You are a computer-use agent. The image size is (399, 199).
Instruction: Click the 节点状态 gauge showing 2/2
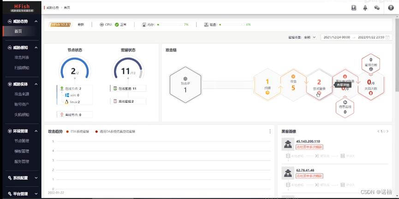pyautogui.click(x=75, y=68)
